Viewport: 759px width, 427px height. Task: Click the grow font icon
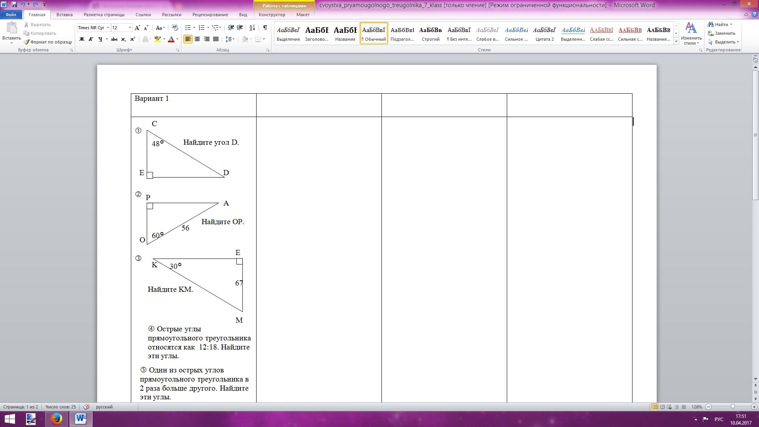tap(137, 28)
